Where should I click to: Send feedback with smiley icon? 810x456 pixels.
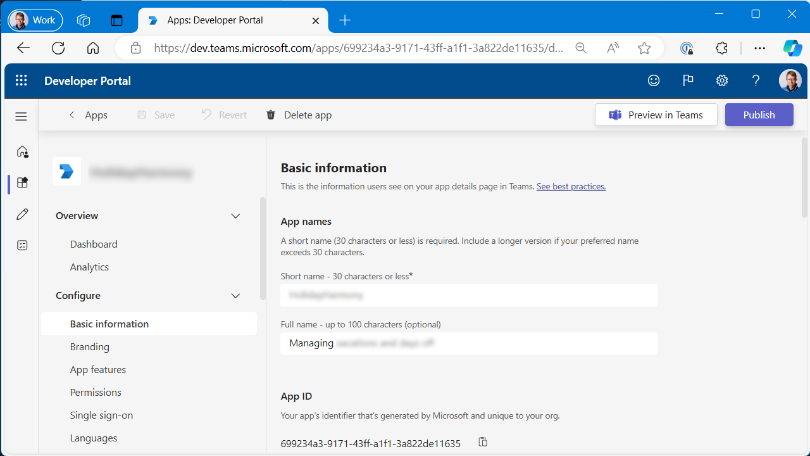coord(654,80)
